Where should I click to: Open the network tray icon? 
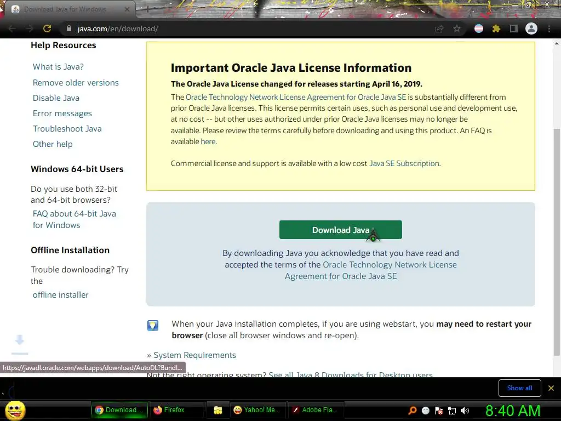pos(452,411)
